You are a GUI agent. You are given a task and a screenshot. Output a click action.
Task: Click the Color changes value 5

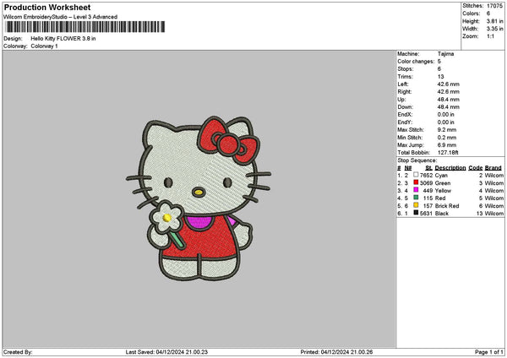tap(439, 62)
